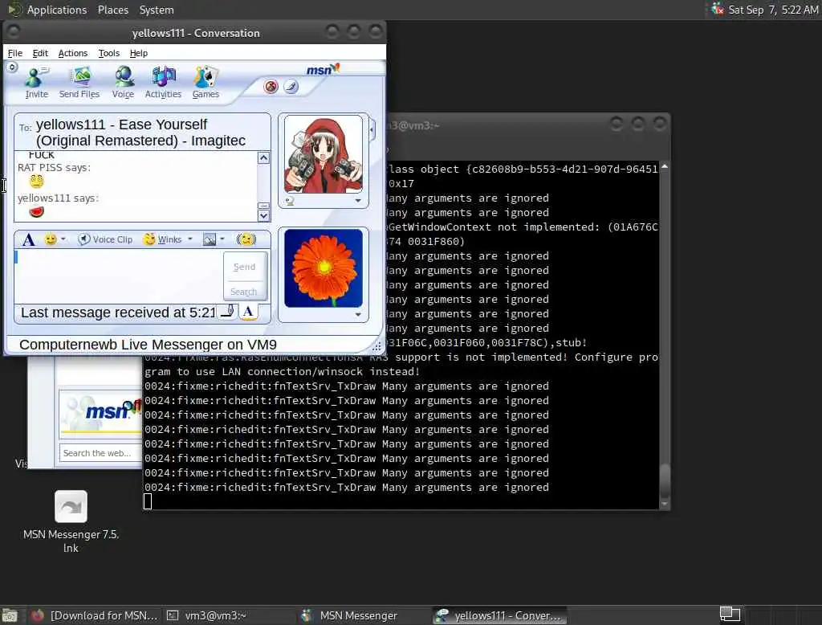The width and height of the screenshot is (822, 625).
Task: Click the MSN tray icon in top panel
Action: 717,10
